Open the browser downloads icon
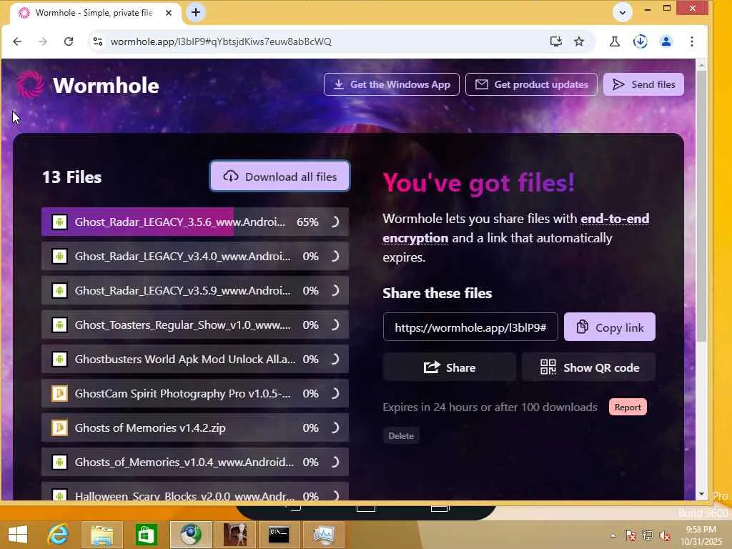 tap(640, 41)
